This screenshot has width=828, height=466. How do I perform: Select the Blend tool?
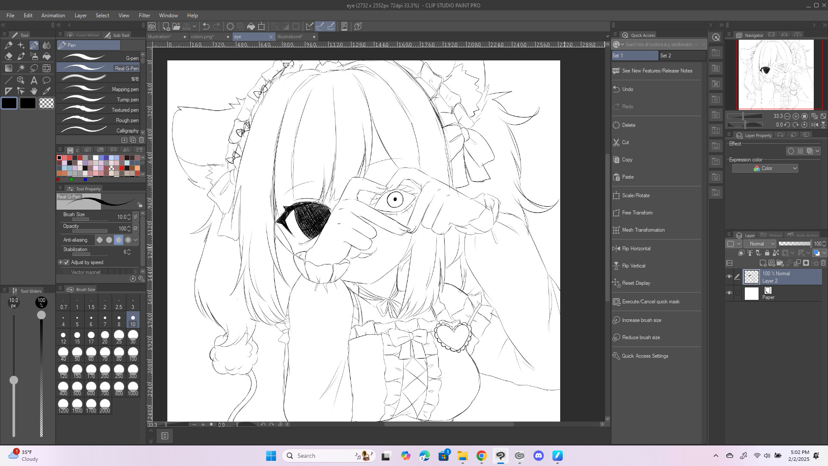(47, 45)
